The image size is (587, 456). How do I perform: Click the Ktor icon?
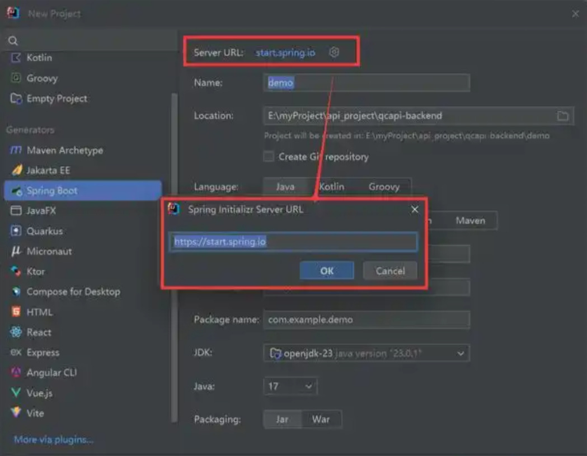pos(16,271)
